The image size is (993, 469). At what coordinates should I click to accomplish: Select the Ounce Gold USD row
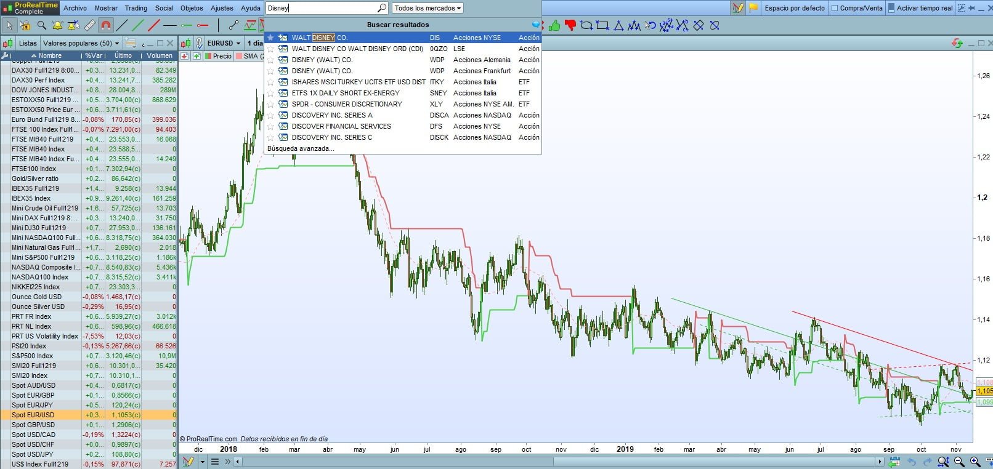[89, 297]
